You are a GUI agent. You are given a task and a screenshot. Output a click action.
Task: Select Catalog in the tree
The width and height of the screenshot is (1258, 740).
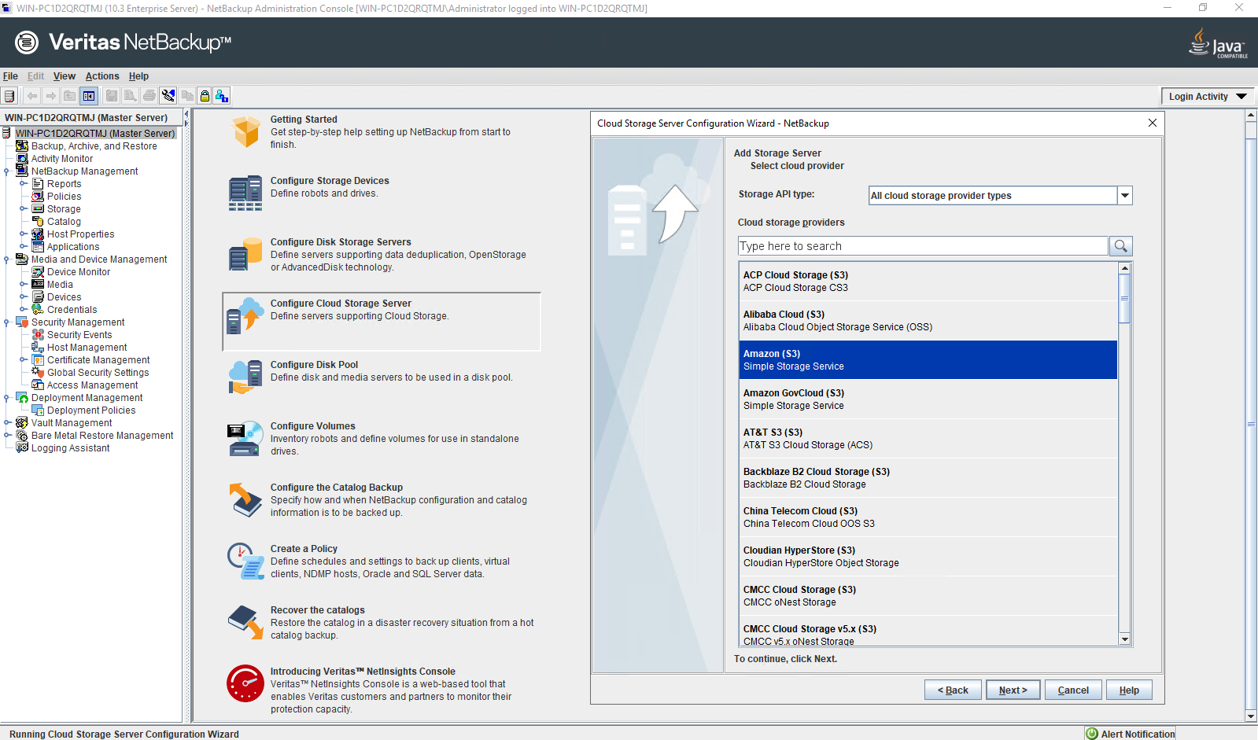point(64,222)
